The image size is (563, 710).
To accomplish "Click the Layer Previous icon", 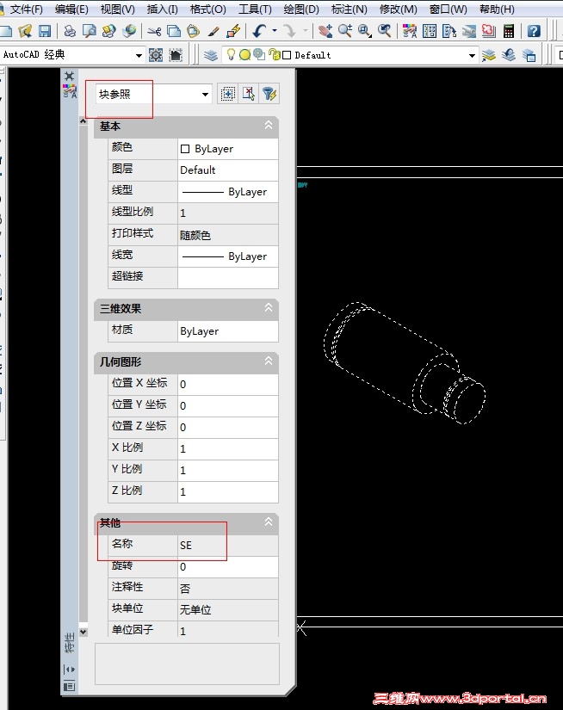I will (x=509, y=55).
